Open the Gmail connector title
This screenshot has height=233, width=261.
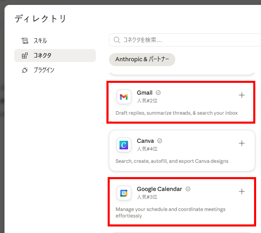[x=144, y=93]
